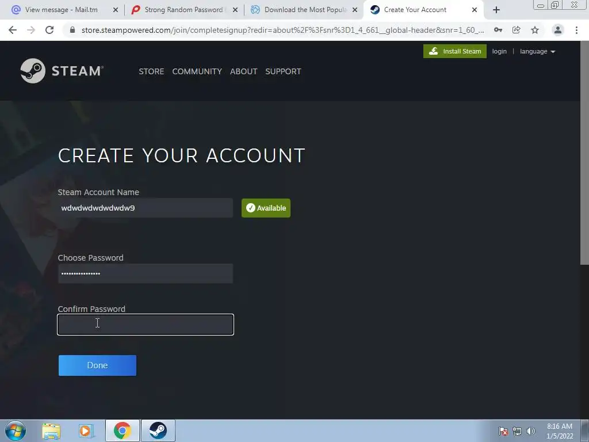Click the site lock icon

(x=72, y=30)
